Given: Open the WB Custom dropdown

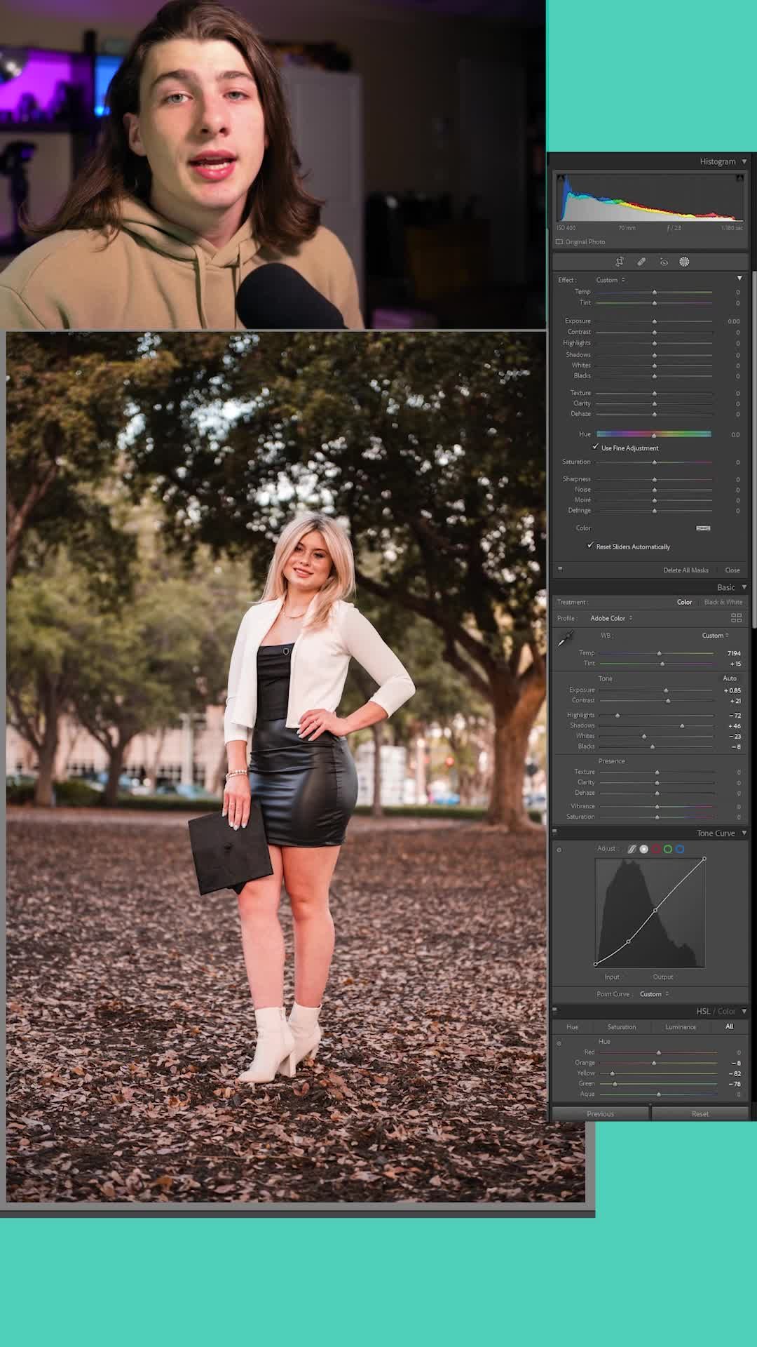Looking at the screenshot, I should tap(715, 636).
